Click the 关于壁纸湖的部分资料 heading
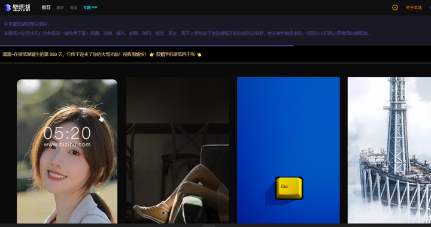 click(x=26, y=24)
